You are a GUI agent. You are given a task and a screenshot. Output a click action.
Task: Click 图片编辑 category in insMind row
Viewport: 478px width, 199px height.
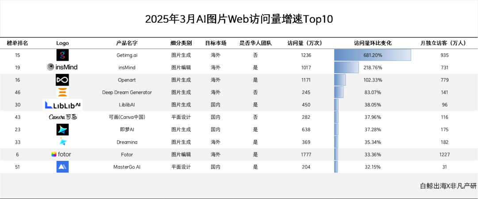(181, 67)
